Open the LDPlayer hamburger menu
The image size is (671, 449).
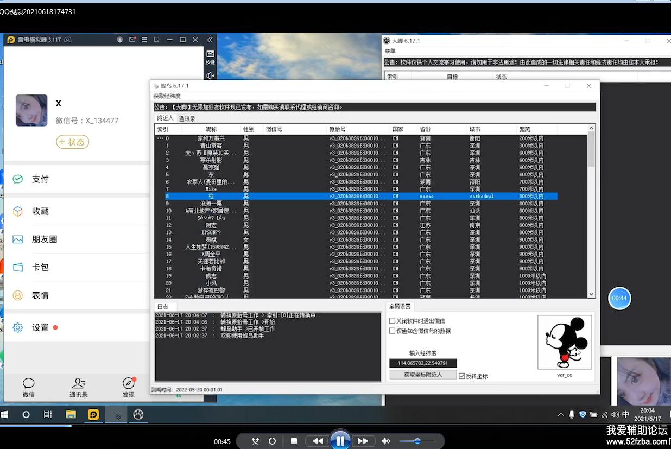pyautogui.click(x=144, y=40)
